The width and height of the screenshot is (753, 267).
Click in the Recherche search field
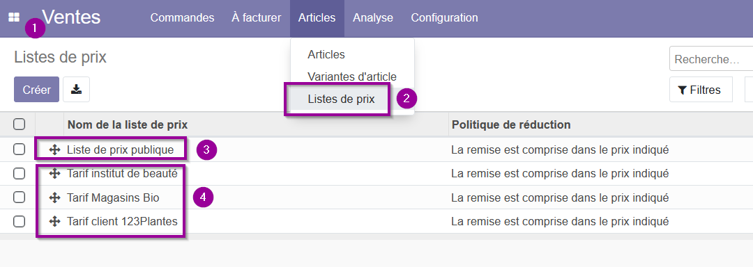711,59
